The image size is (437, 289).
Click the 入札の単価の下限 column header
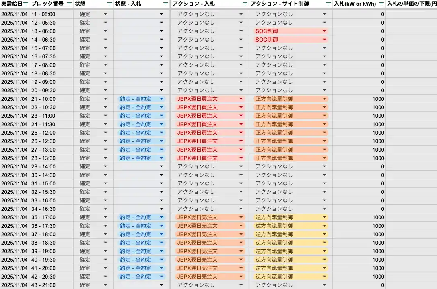click(411, 4)
